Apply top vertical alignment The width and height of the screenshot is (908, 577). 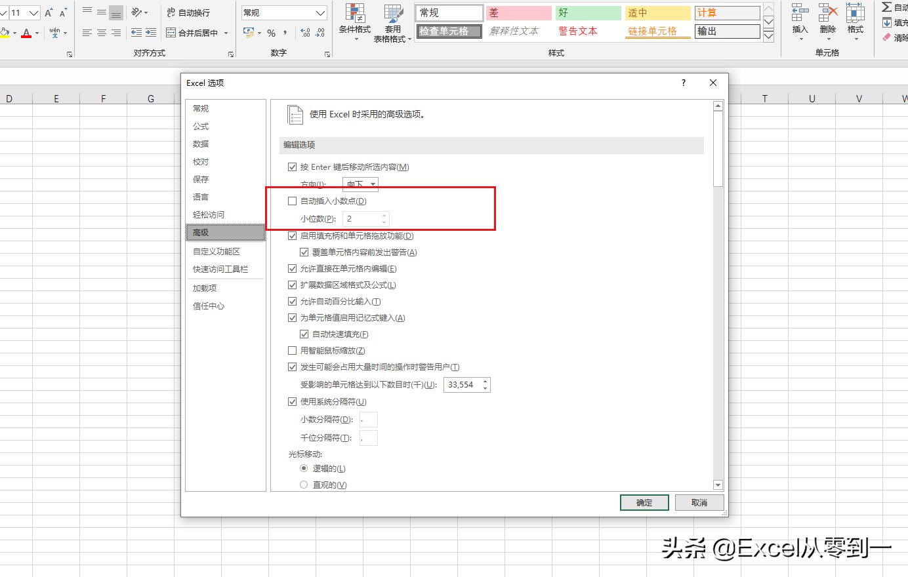pos(87,12)
